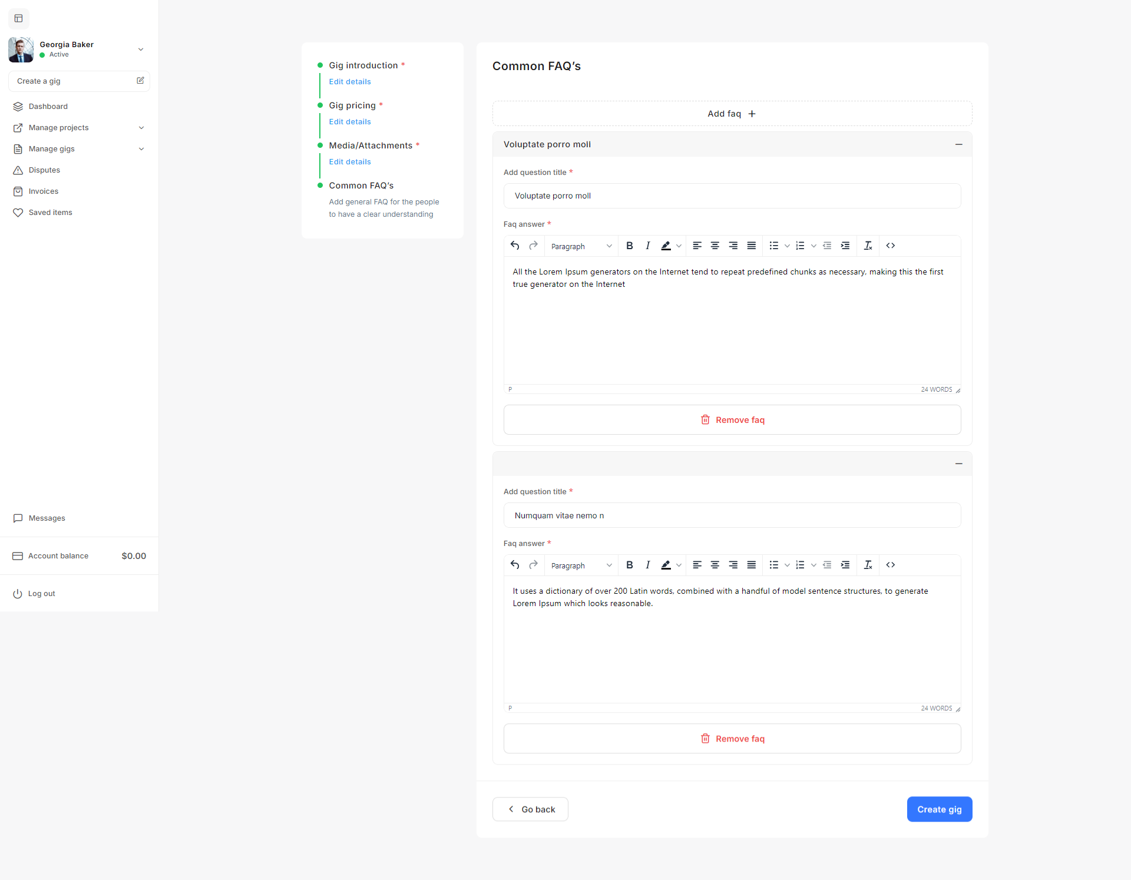Toggle sidebar collapse icon at top left
Image resolution: width=1131 pixels, height=880 pixels.
pyautogui.click(x=19, y=18)
